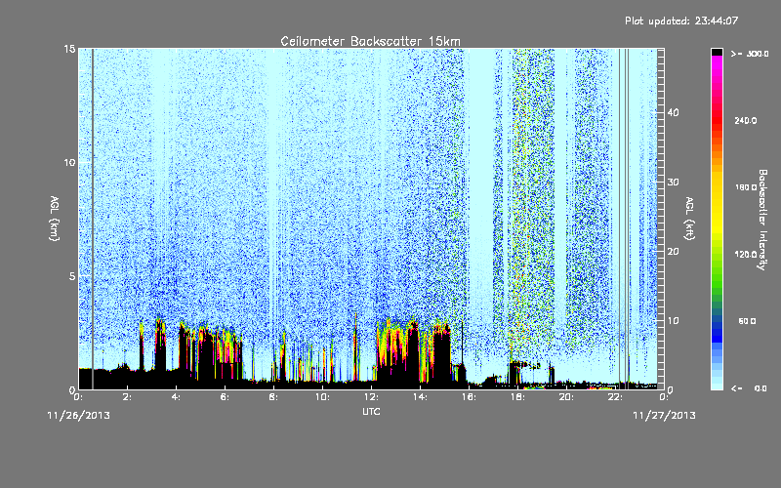
Task: Click the '5' km tick on left axis
Action: (x=72, y=276)
